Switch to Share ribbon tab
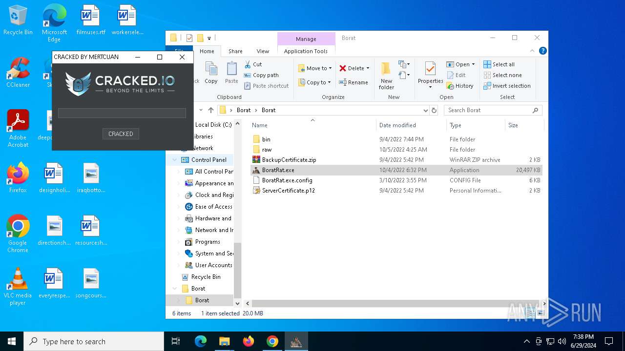The image size is (625, 351). tap(235, 51)
